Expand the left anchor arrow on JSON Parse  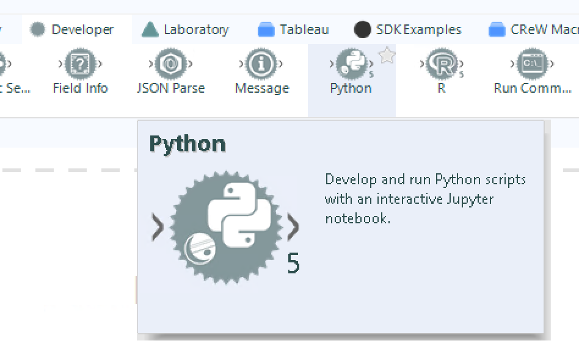tap(150, 63)
